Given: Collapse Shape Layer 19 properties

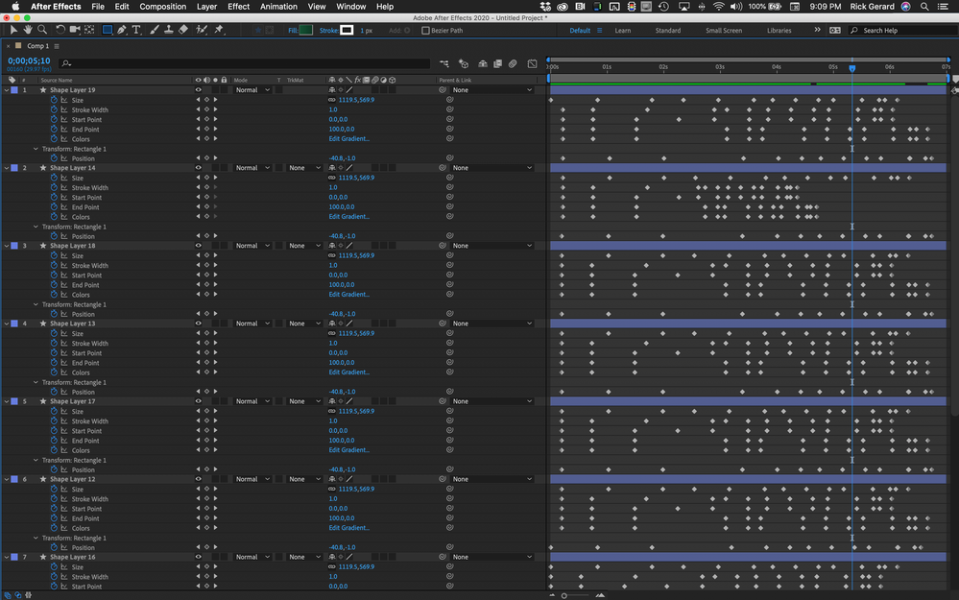Looking at the screenshot, I should pos(7,90).
